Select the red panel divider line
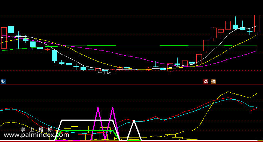Screen dimensions: 263x142 coord(131,84)
